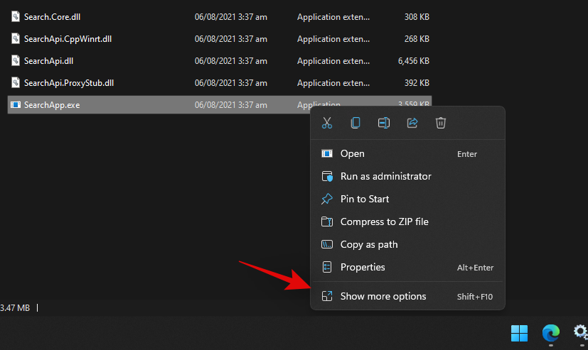Image resolution: width=588 pixels, height=350 pixels.
Task: Click the SearchApi.dll file icon
Action: 16,60
